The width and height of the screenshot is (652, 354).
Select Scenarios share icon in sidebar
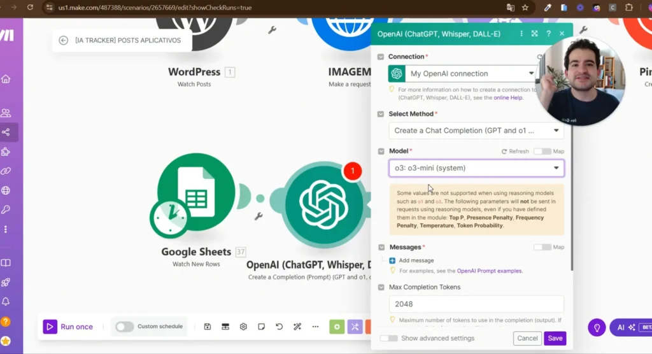(x=6, y=132)
